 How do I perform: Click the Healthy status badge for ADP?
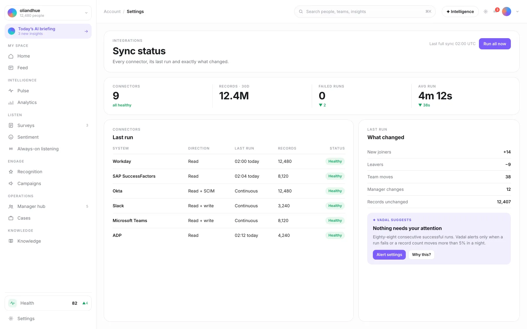[335, 236]
